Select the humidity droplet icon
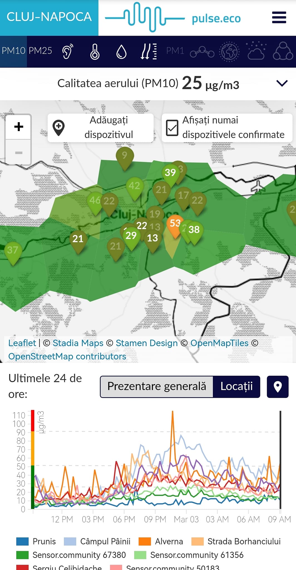Screen dimensions: 296x570 [x=121, y=52]
